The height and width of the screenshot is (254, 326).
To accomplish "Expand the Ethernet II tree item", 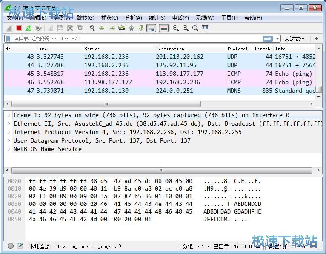I will pos(9,123).
